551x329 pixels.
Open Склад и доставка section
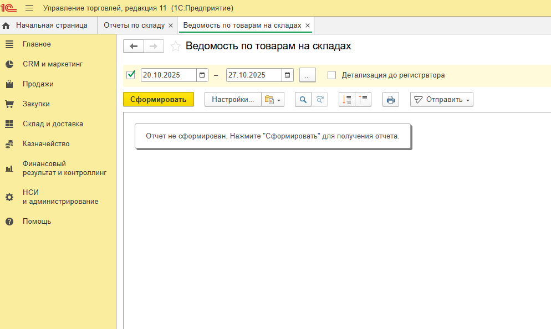point(53,124)
